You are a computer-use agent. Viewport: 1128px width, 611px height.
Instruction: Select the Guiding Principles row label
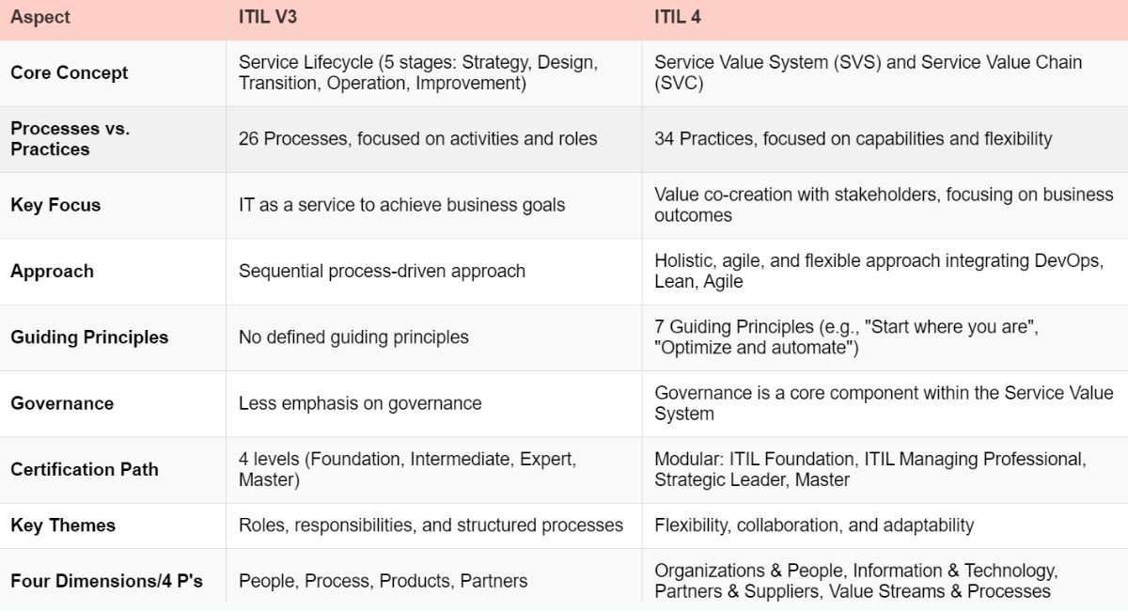click(89, 337)
